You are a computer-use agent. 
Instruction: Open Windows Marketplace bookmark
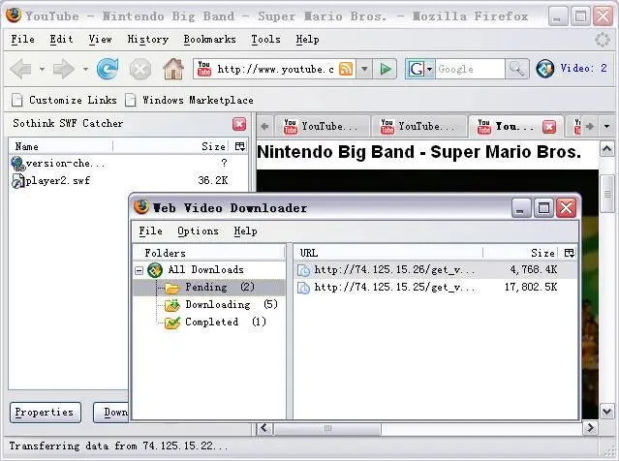point(189,101)
